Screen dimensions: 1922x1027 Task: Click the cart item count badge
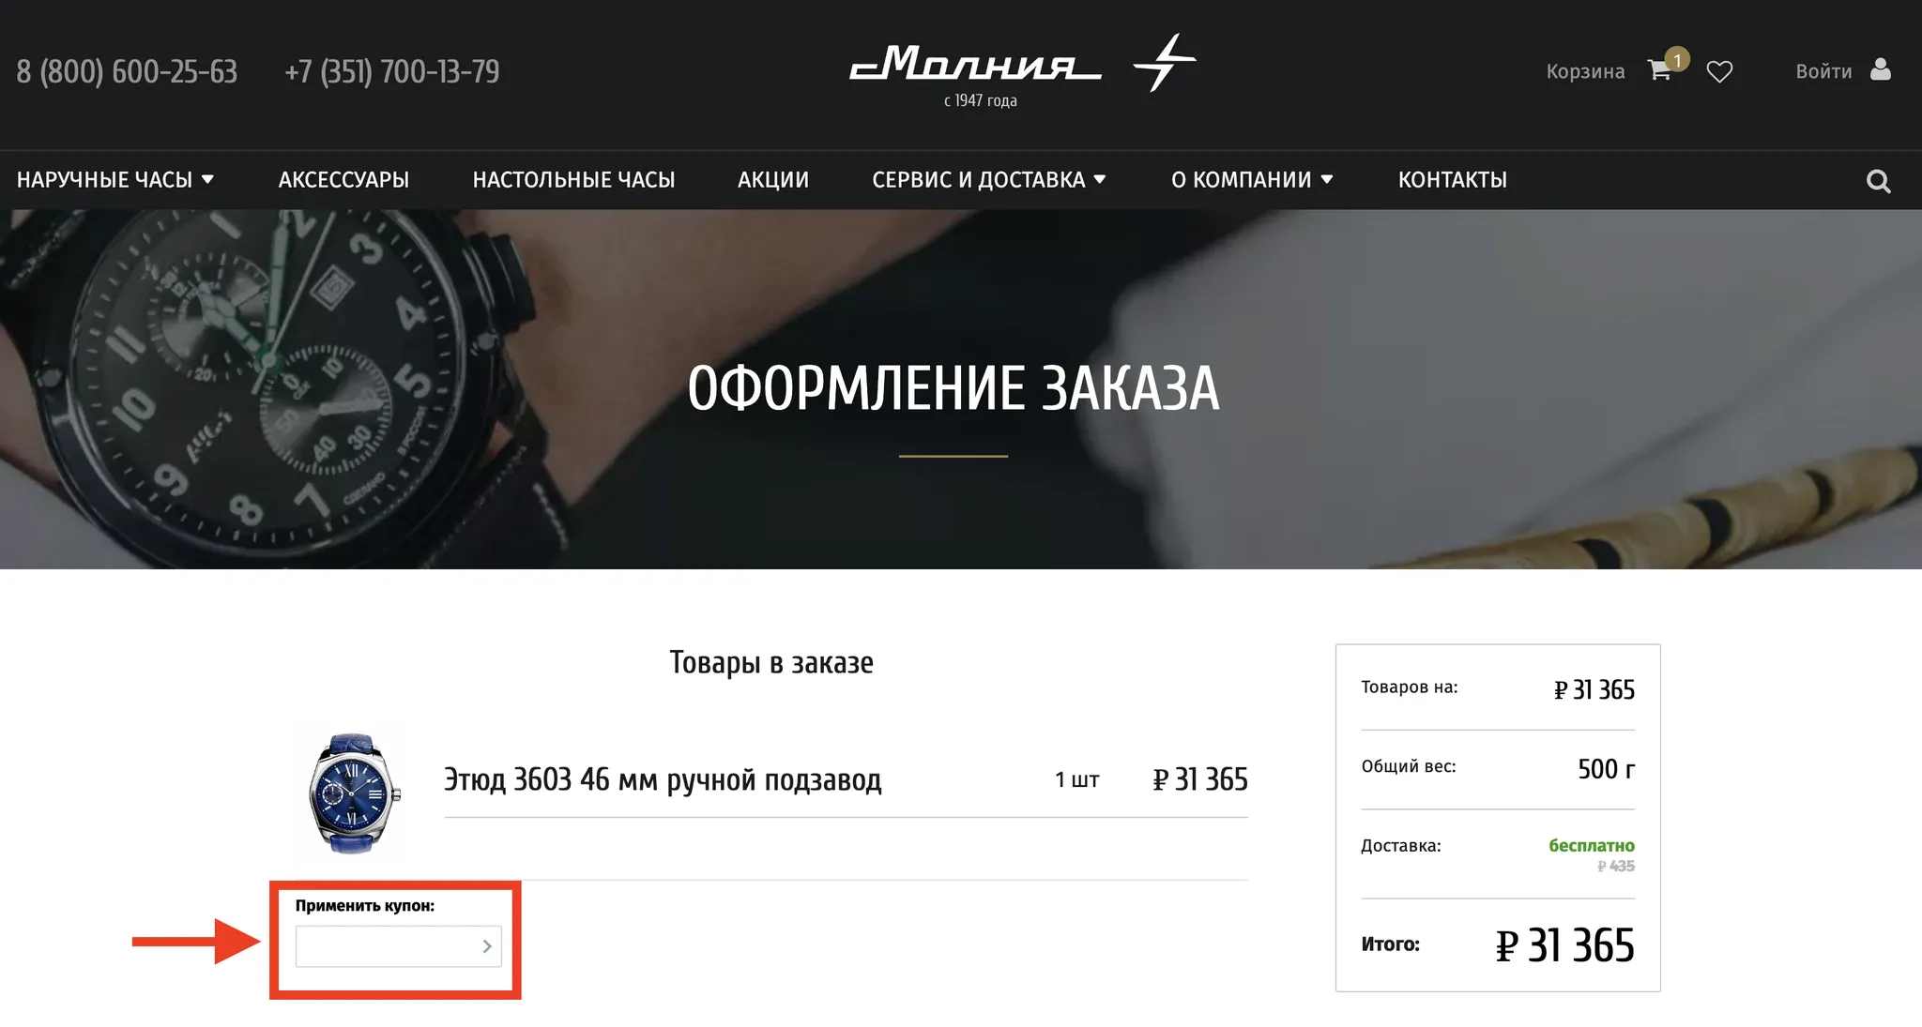(x=1677, y=59)
